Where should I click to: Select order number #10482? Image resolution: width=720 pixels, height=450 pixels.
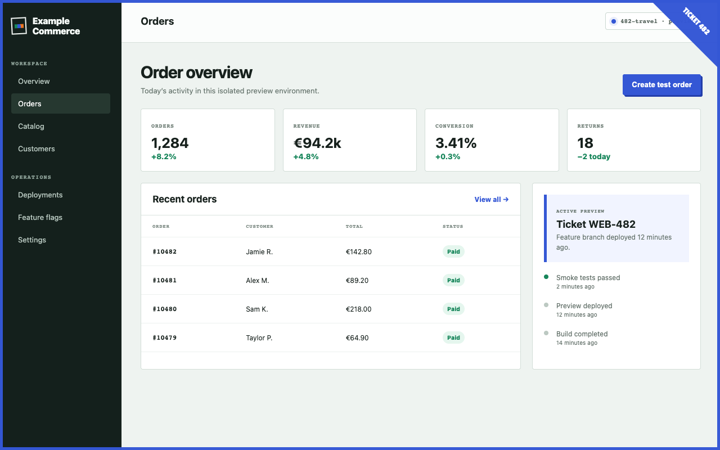[x=164, y=251]
